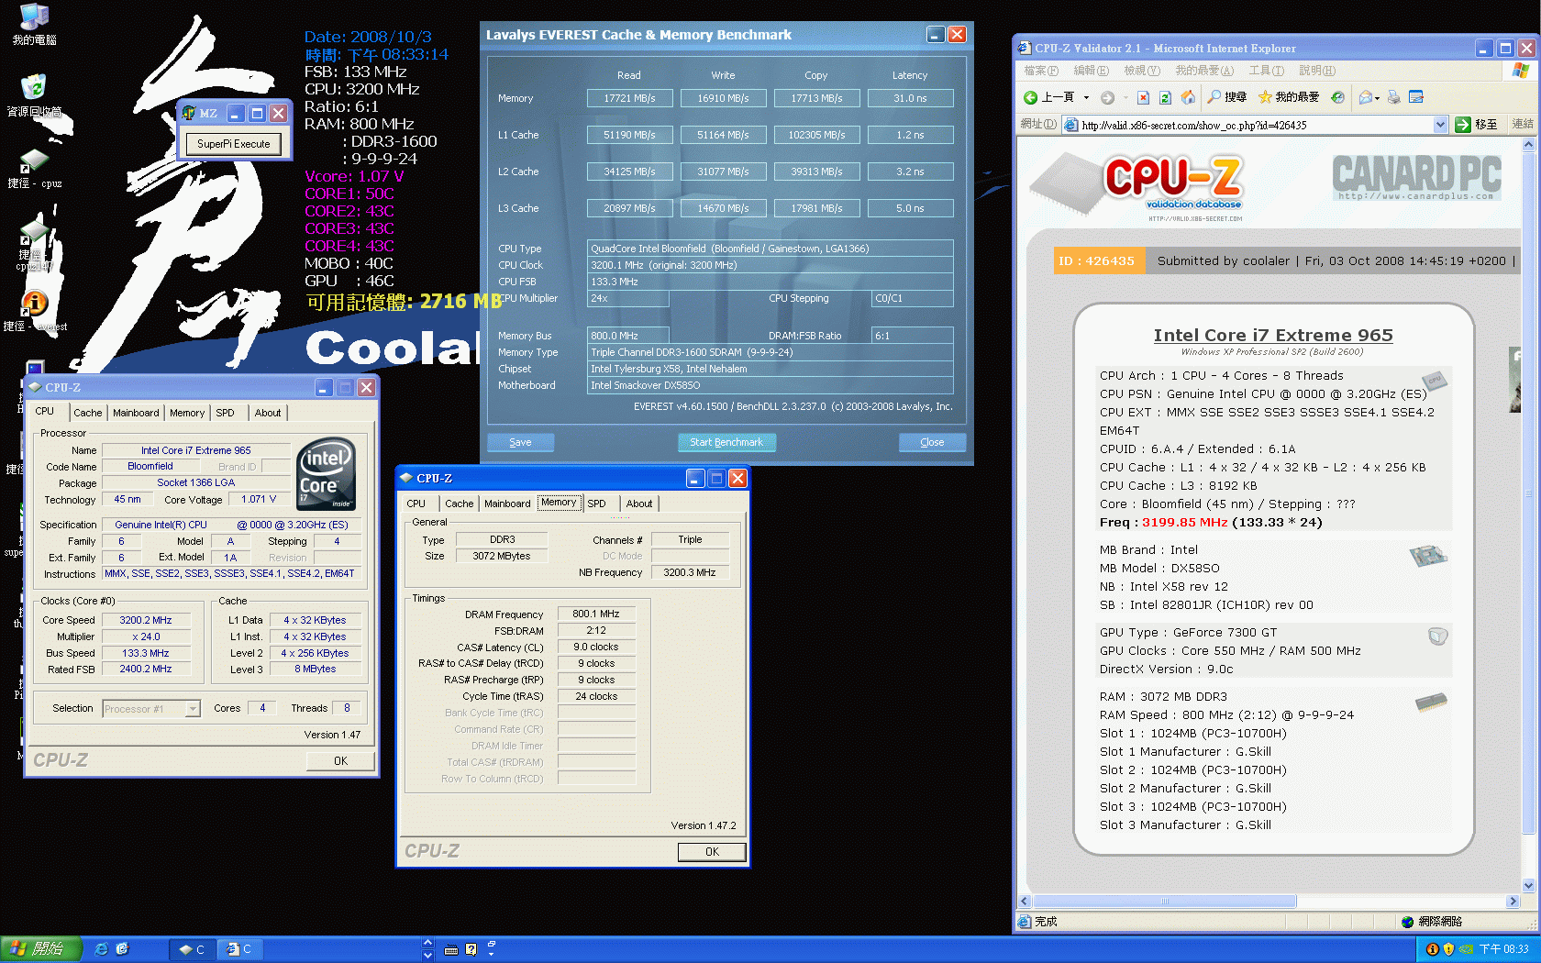Switch to Mainboard tab in left CPU-Z

coord(136,413)
